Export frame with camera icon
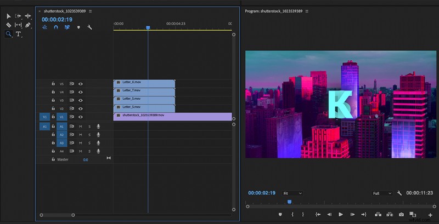The height and width of the screenshot is (224, 439). coord(402,215)
